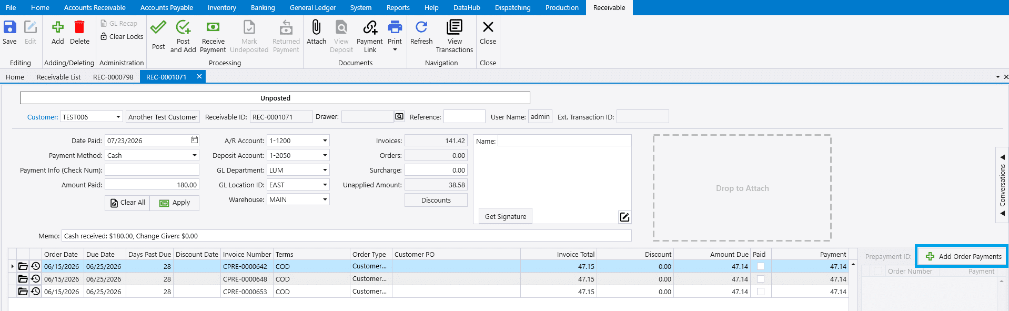Click Post and Add icon
The height and width of the screenshot is (311, 1009).
point(183,27)
